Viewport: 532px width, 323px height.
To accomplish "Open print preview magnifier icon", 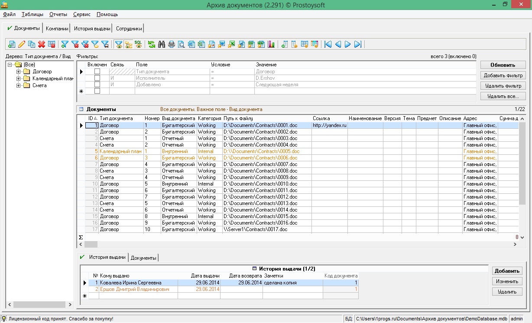I will [182, 44].
